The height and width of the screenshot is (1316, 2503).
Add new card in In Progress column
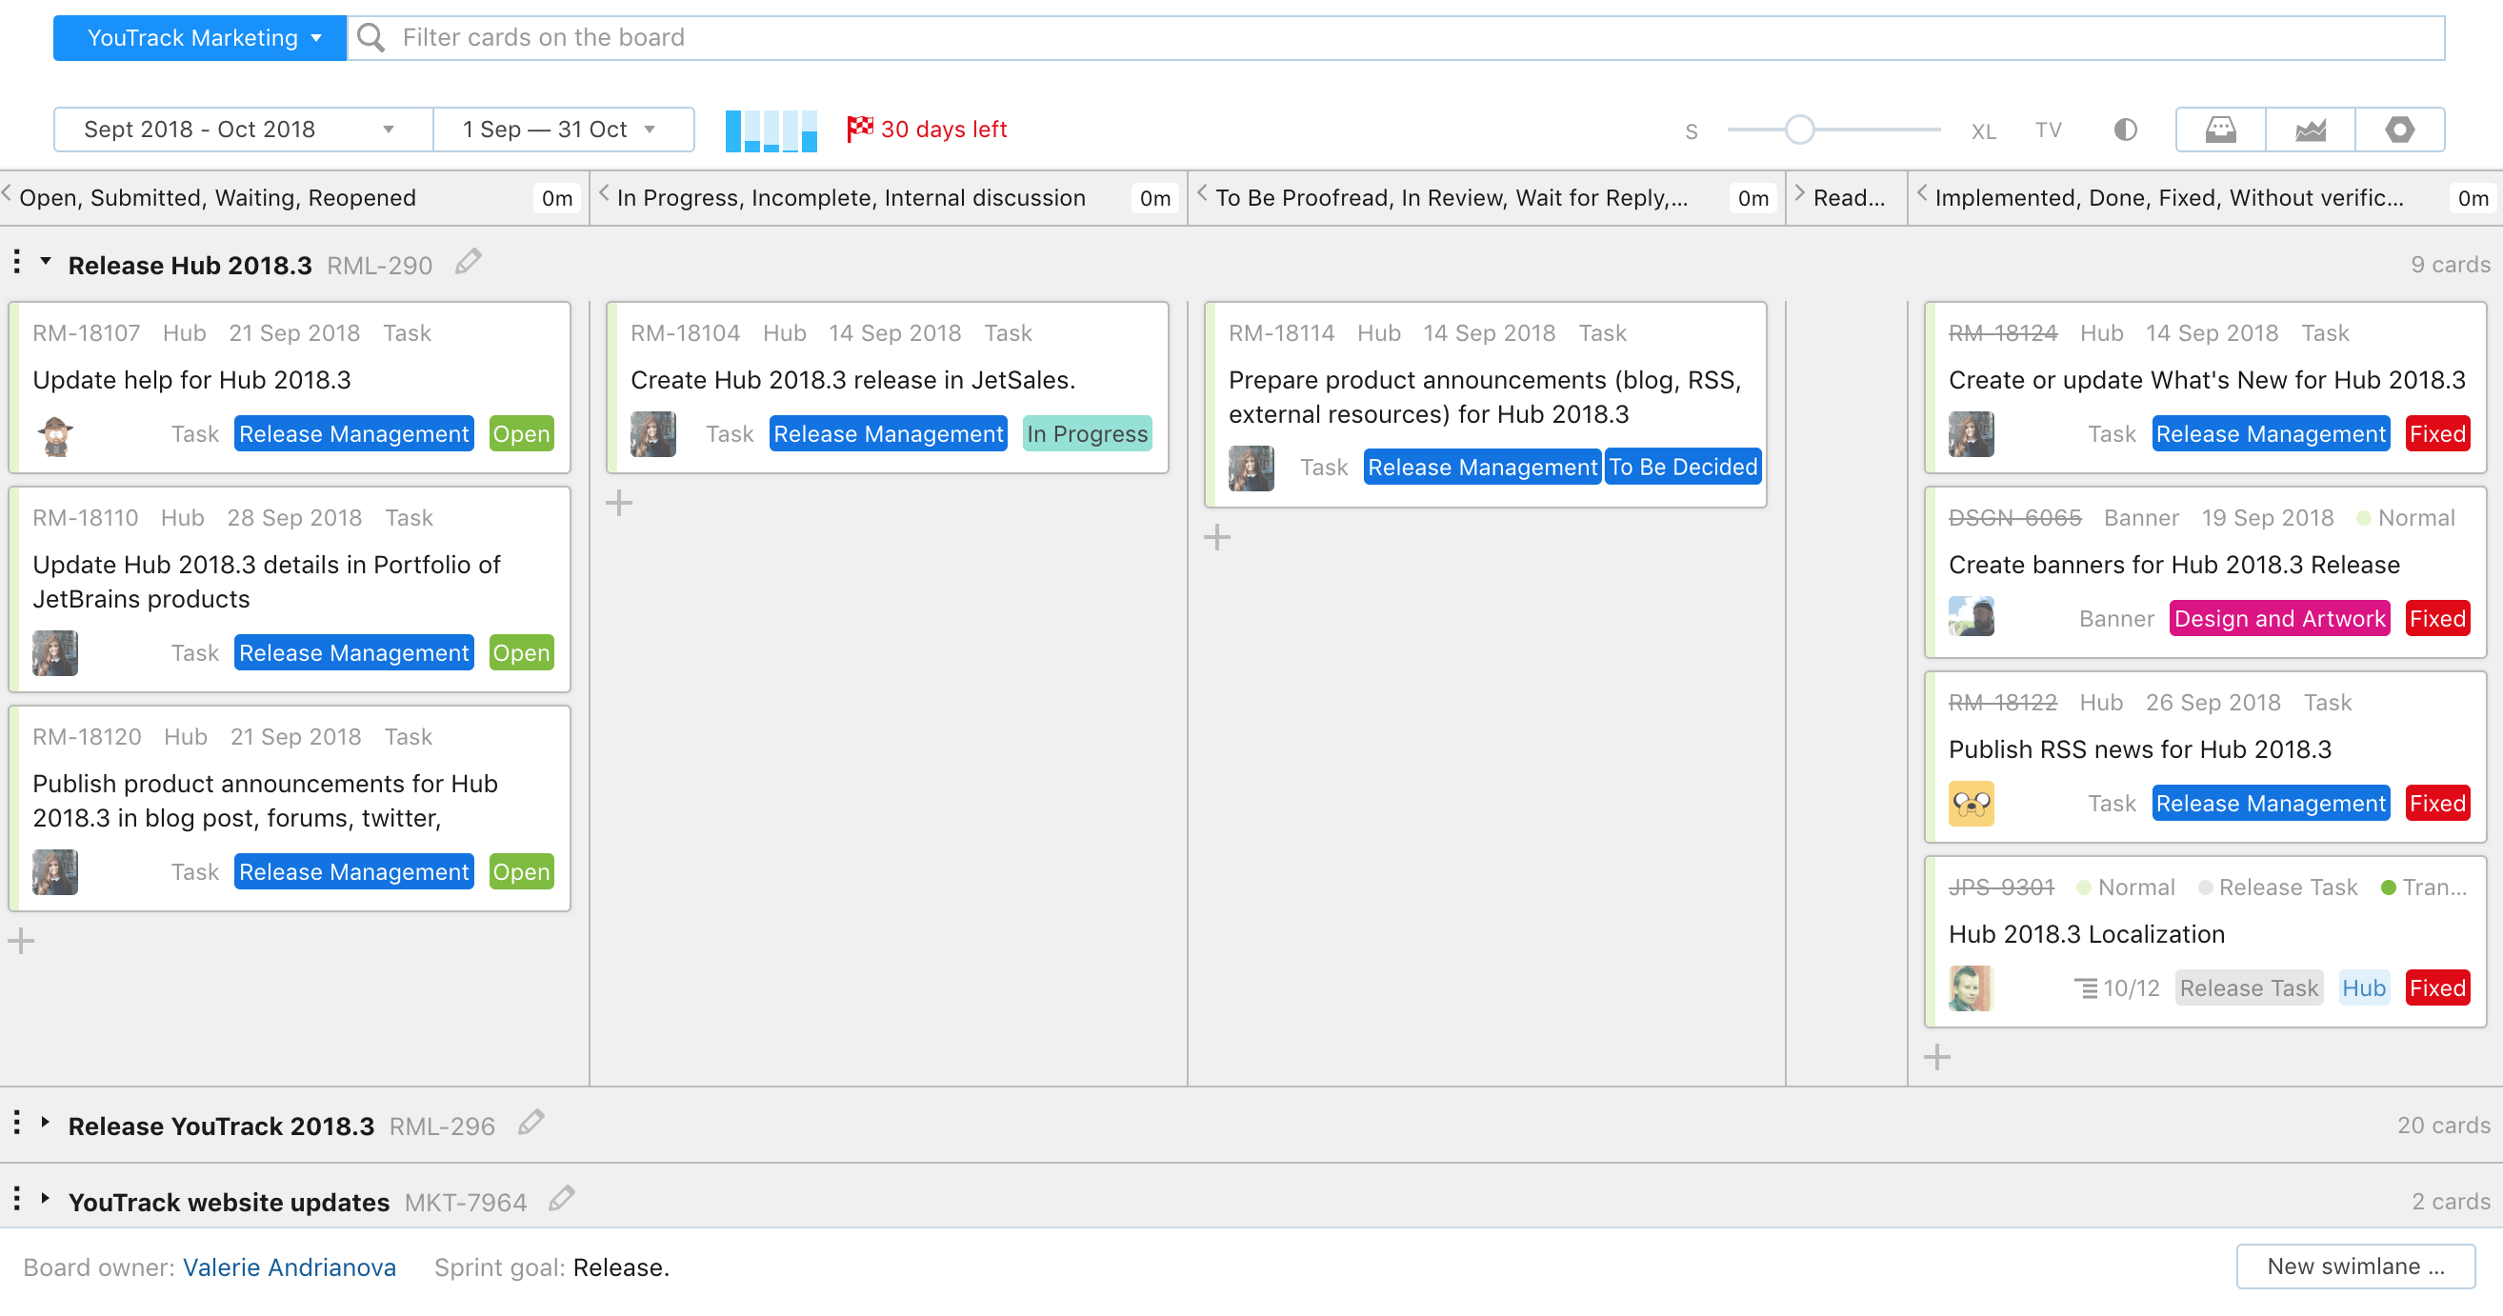point(619,503)
